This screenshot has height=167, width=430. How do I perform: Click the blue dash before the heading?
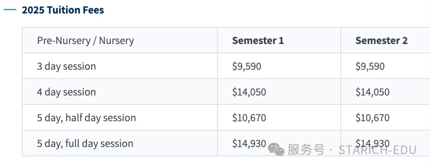[x=10, y=10]
